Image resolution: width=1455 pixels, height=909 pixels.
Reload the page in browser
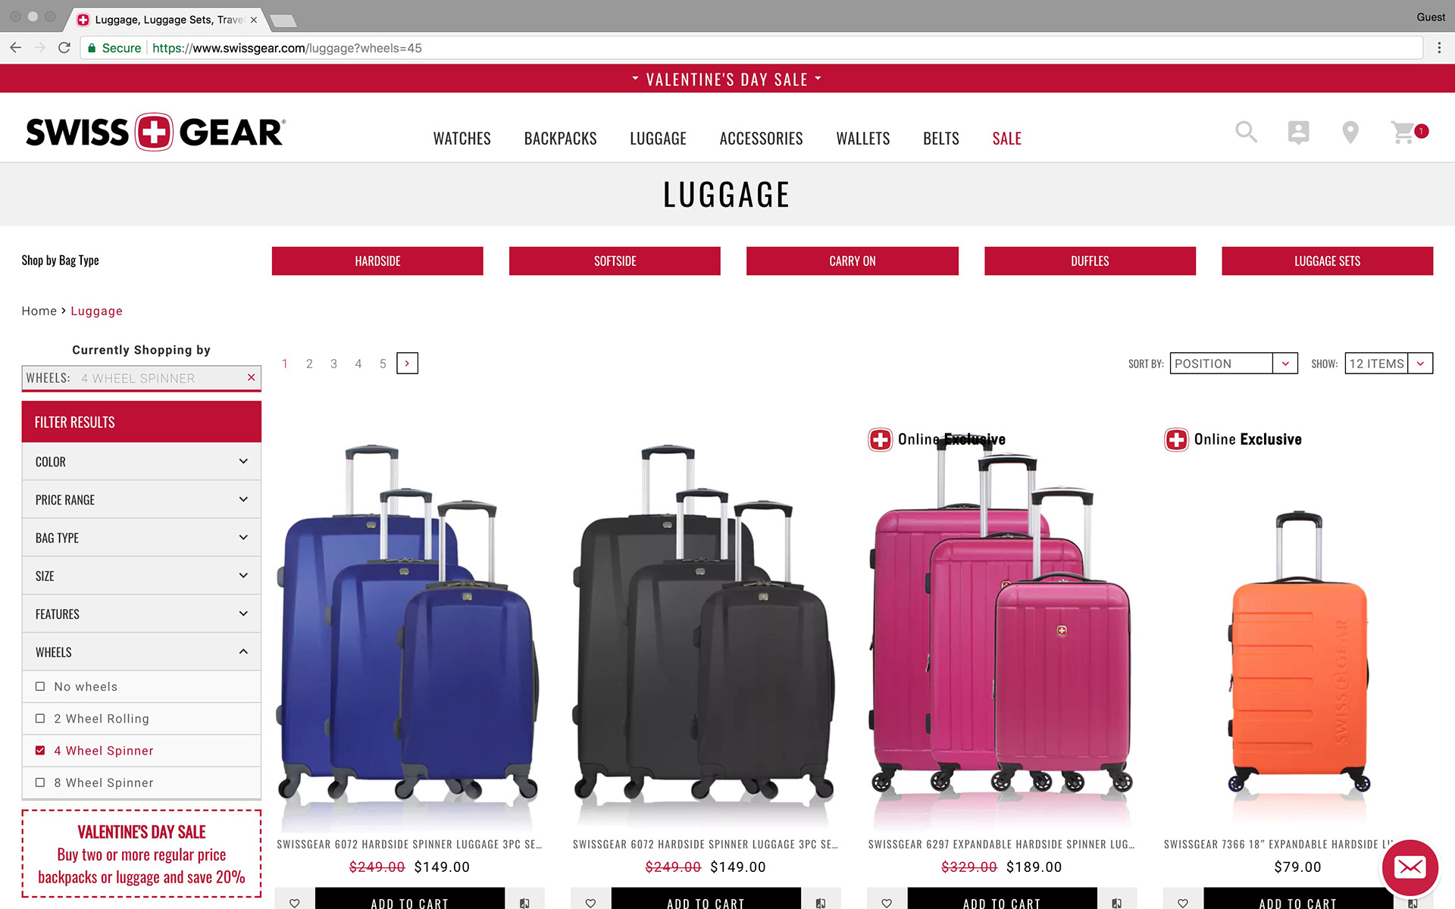tap(64, 48)
